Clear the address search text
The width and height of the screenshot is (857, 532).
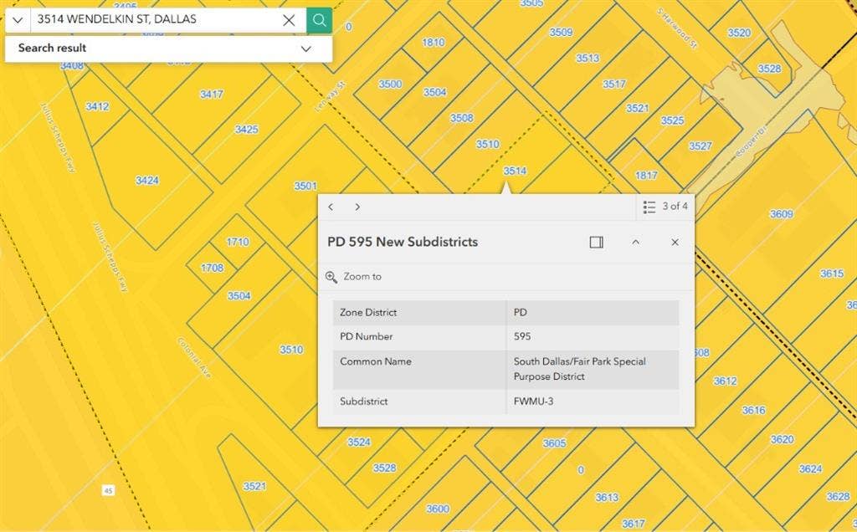tap(289, 21)
